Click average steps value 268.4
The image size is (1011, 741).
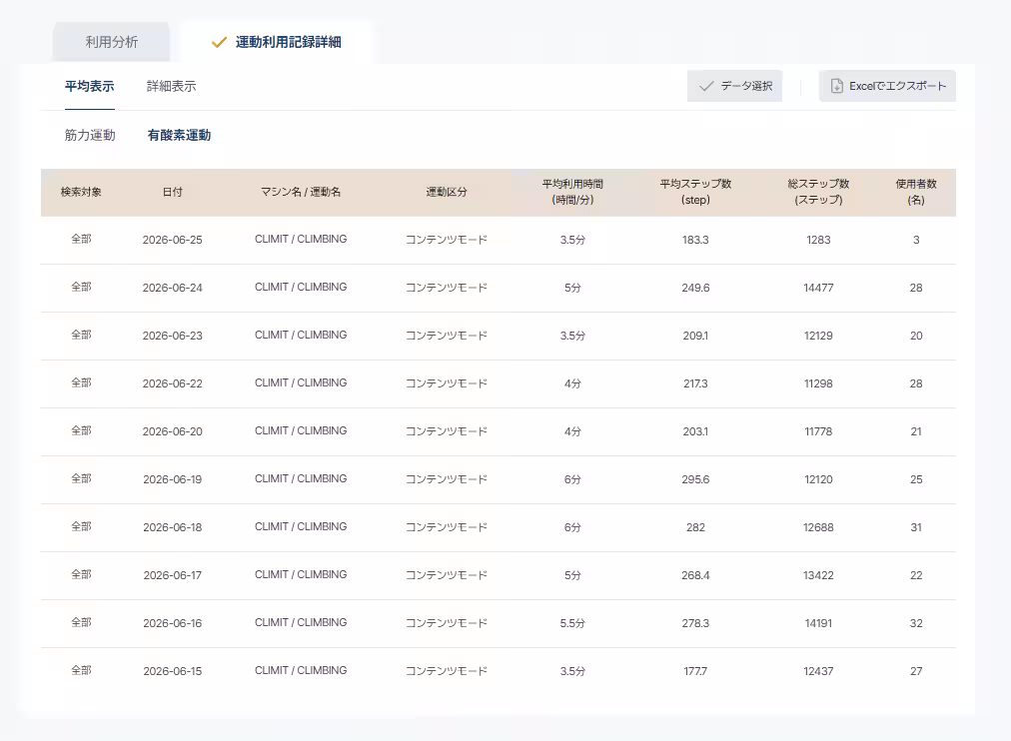click(x=695, y=575)
